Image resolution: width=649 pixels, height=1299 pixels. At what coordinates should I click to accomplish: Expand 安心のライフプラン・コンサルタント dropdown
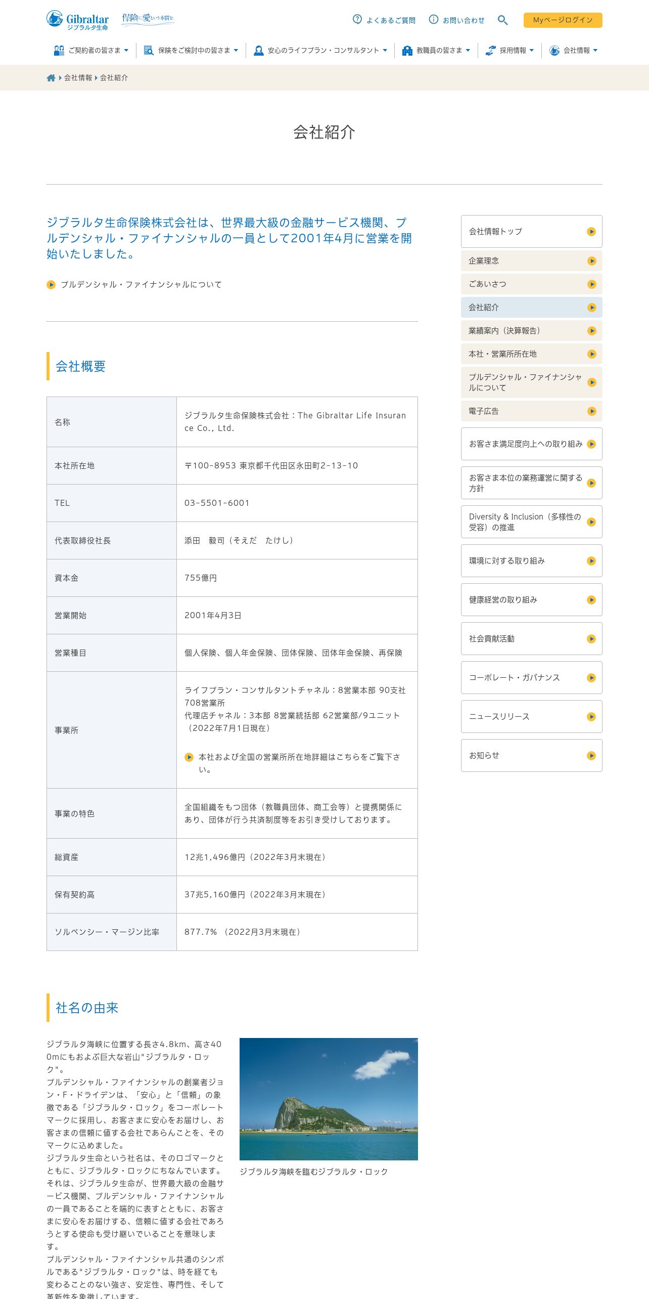[320, 50]
